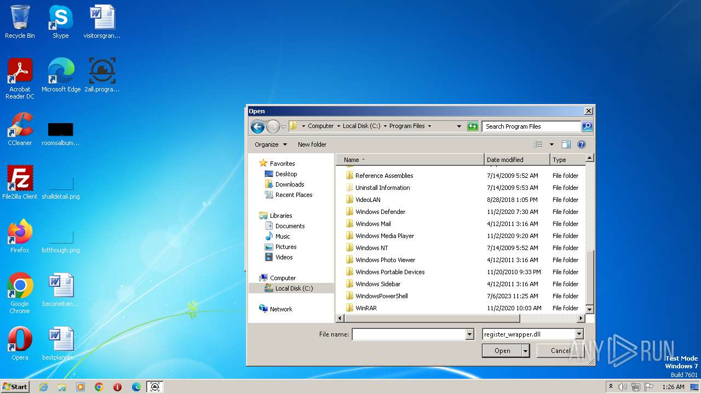Sort by the Name column header
Viewport: 701px width, 394px height.
(411, 160)
